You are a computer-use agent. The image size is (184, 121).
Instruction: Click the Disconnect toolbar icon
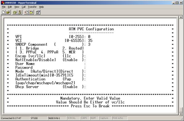coord(20,12)
